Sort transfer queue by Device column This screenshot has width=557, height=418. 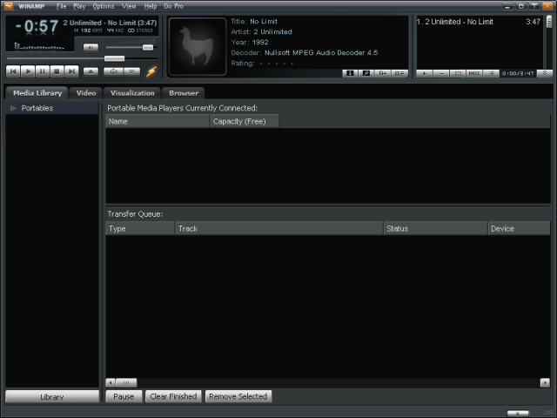(x=519, y=228)
